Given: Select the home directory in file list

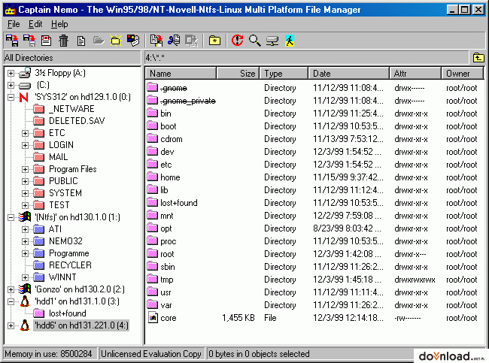Looking at the screenshot, I should point(170,177).
